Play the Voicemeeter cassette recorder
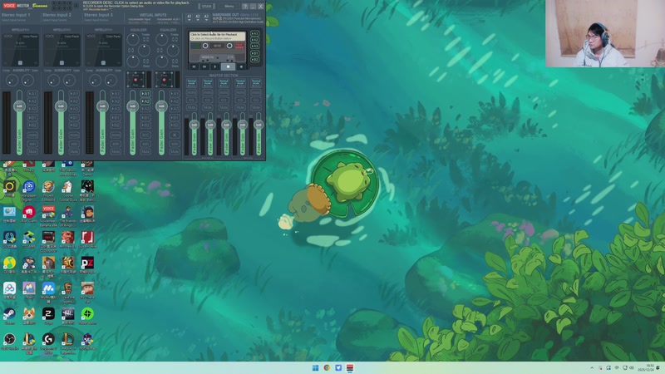Image resolution: width=665 pixels, height=374 pixels. point(215,66)
